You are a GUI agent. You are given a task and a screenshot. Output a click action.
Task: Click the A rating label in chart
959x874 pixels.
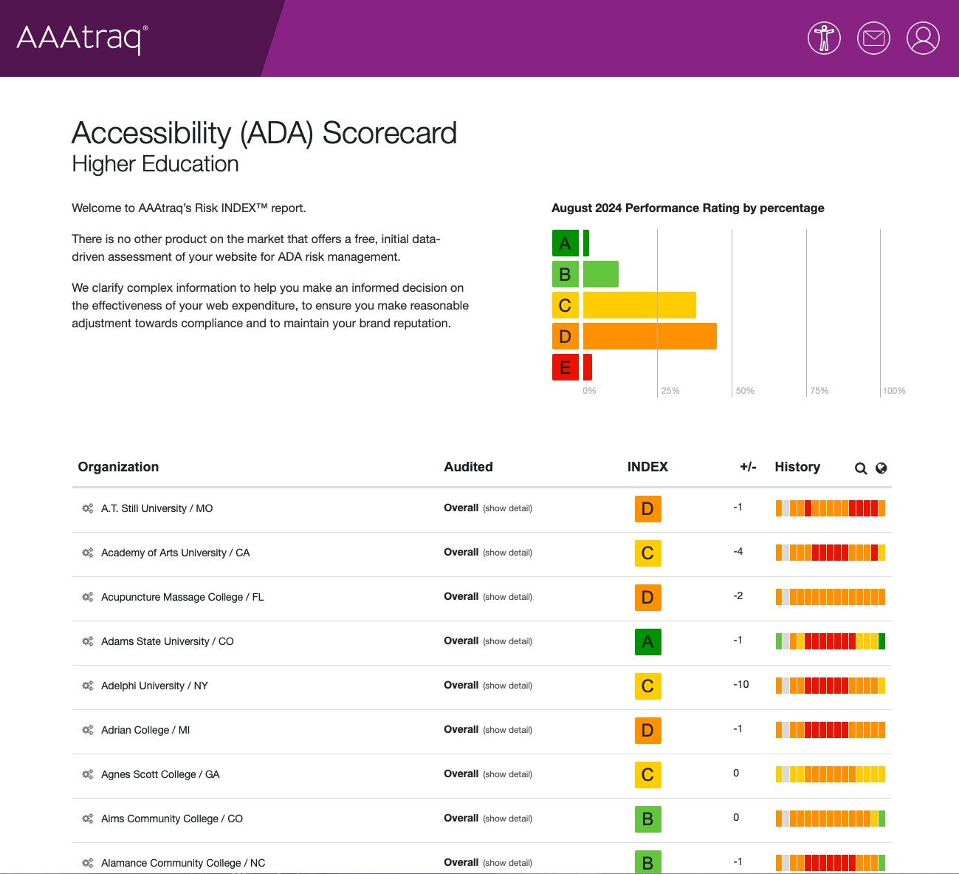point(566,243)
